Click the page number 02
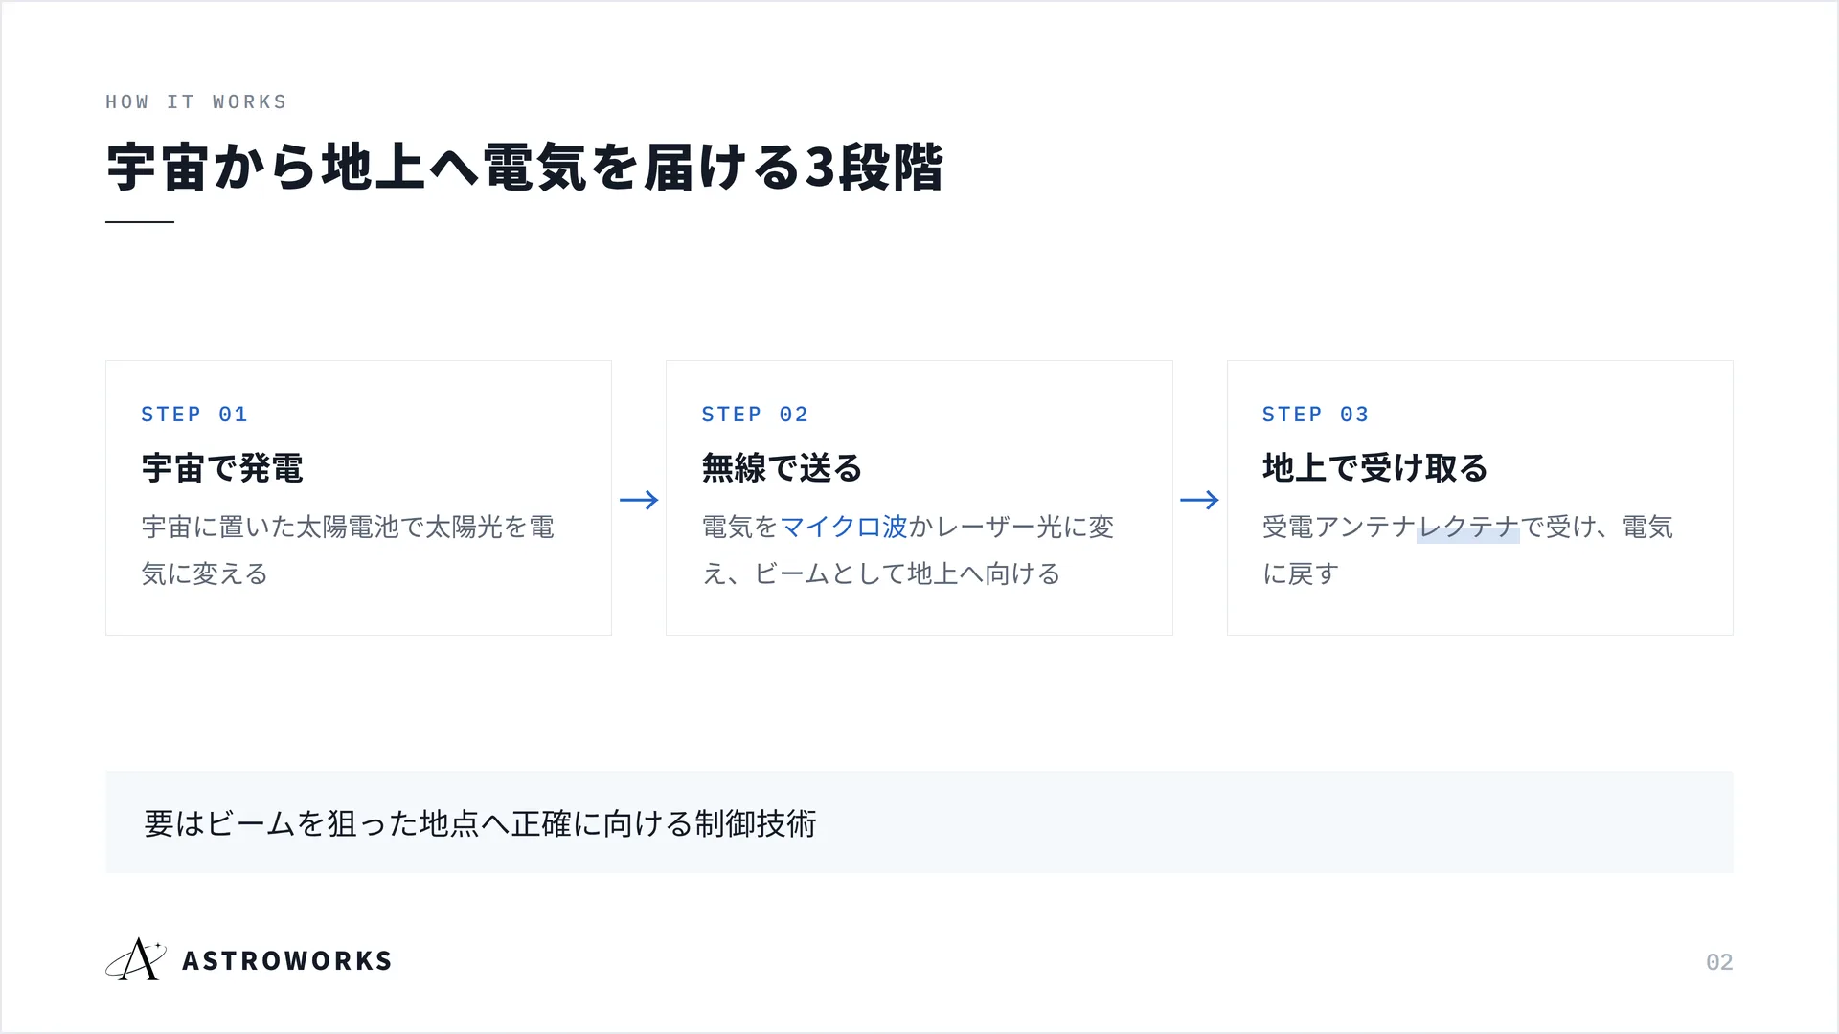 click(x=1719, y=961)
